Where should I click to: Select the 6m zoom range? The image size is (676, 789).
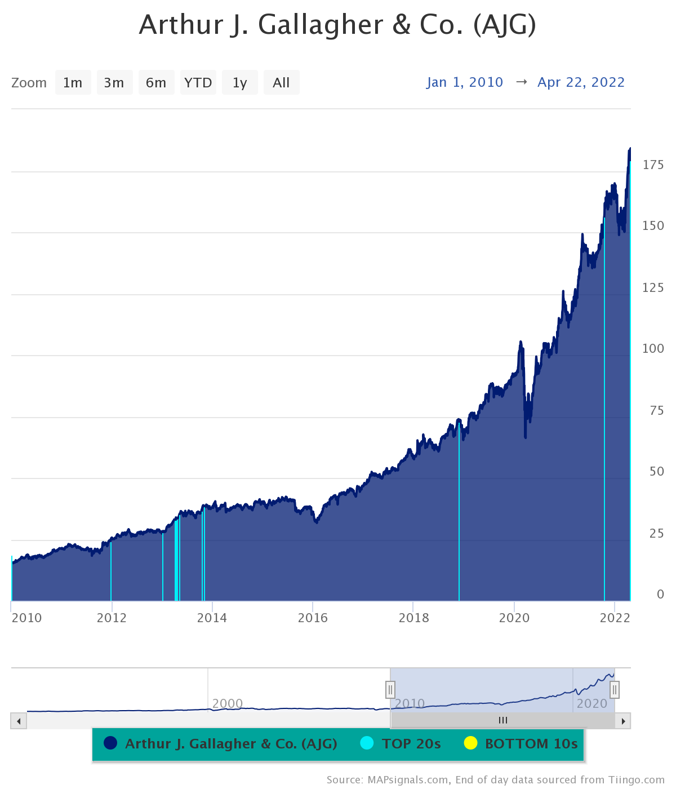(x=156, y=83)
